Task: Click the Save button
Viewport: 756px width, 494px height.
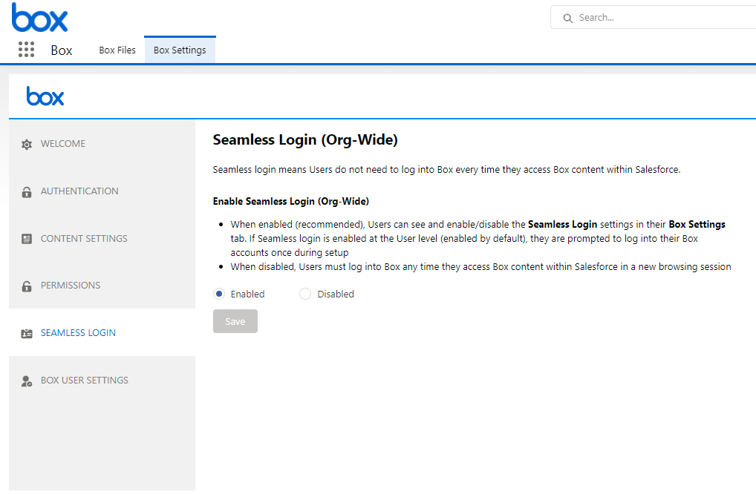Action: point(235,321)
